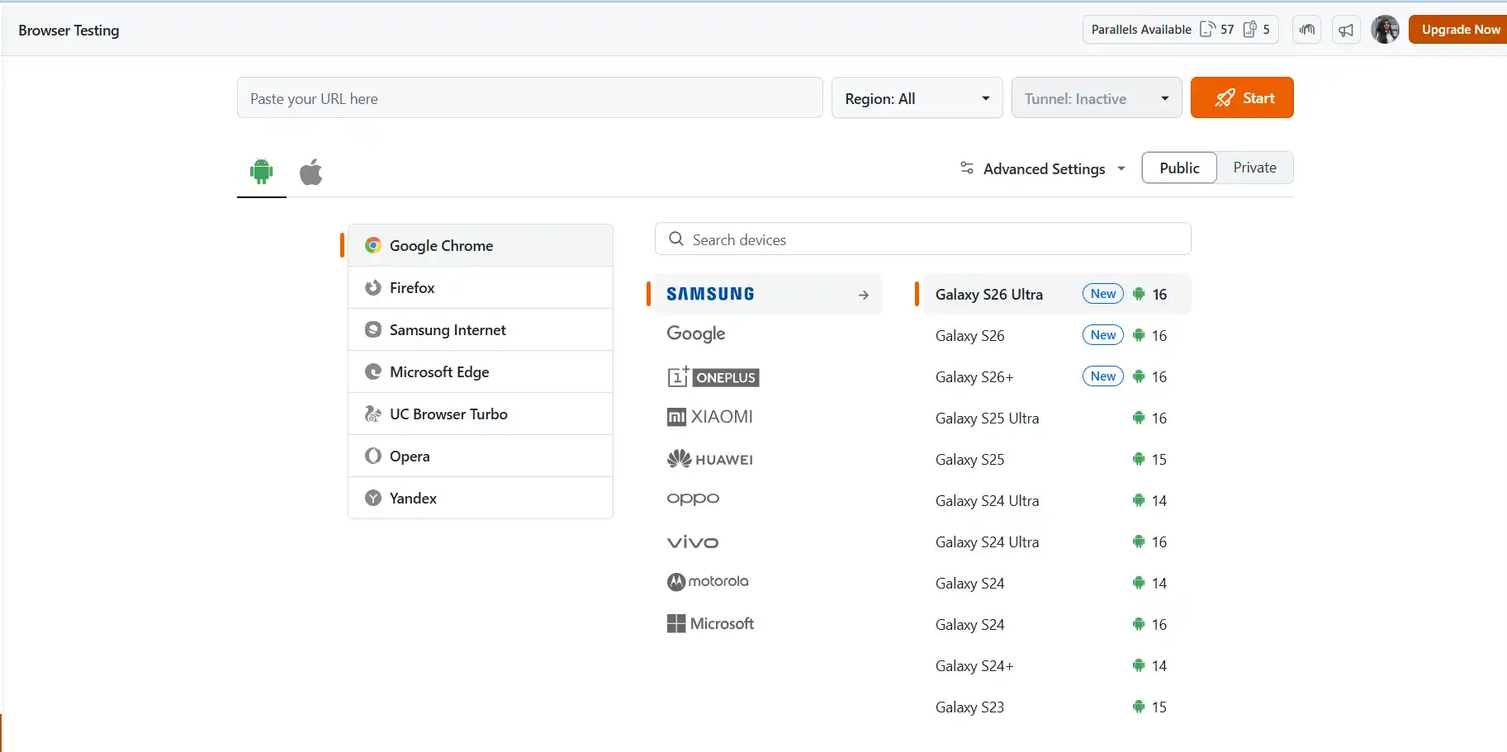Focus the Search devices field
Image resolution: width=1507 pixels, height=752 pixels.
(923, 239)
